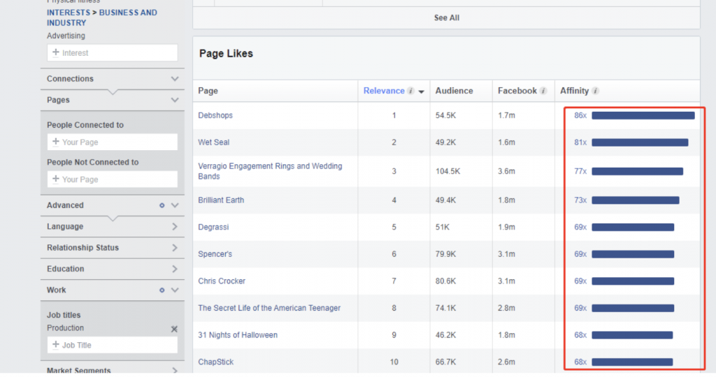Click the Affinity info icon

click(x=595, y=91)
